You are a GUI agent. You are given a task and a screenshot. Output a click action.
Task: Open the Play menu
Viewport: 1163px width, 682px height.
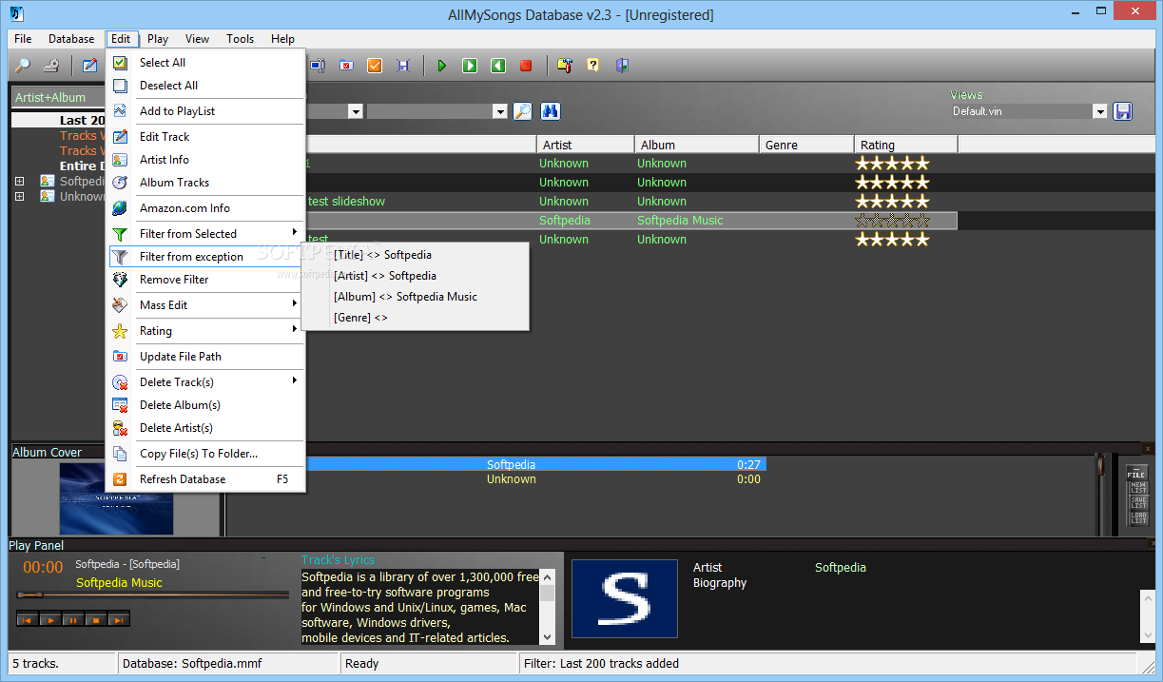tap(158, 39)
